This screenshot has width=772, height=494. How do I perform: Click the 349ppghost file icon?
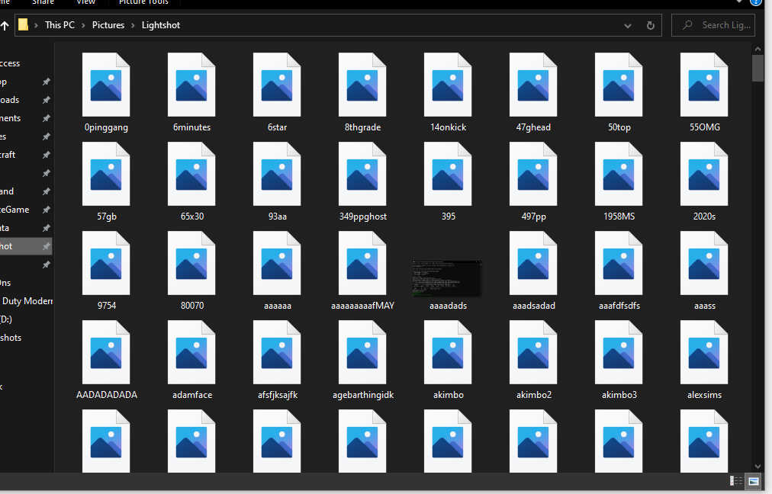click(362, 174)
